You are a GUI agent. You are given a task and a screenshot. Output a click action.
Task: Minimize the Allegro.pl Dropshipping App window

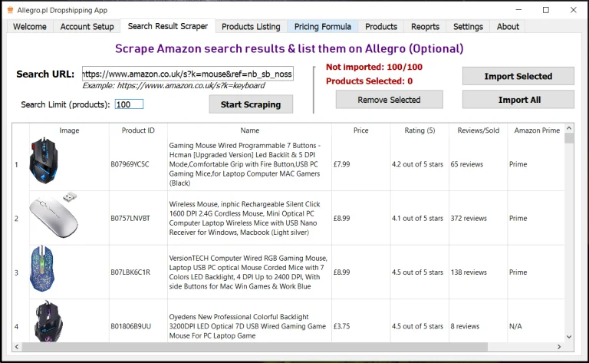tap(518, 10)
